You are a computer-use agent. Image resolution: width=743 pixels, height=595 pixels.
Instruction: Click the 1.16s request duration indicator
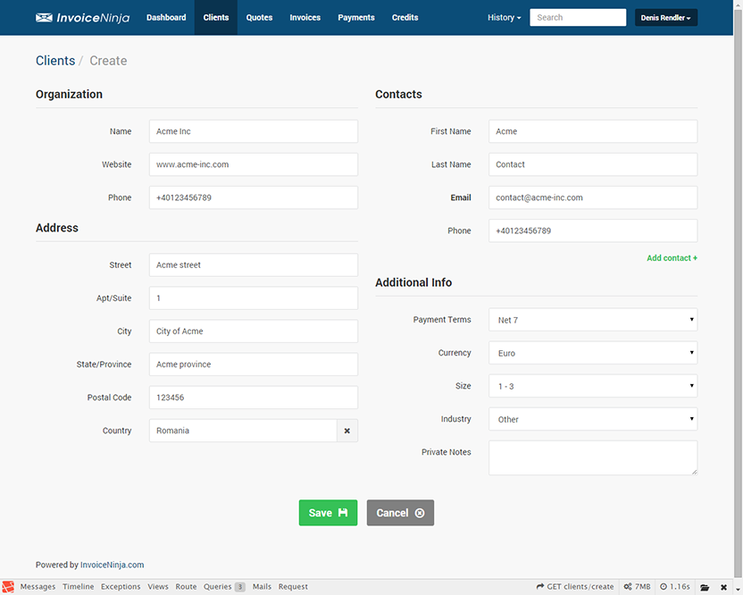675,587
